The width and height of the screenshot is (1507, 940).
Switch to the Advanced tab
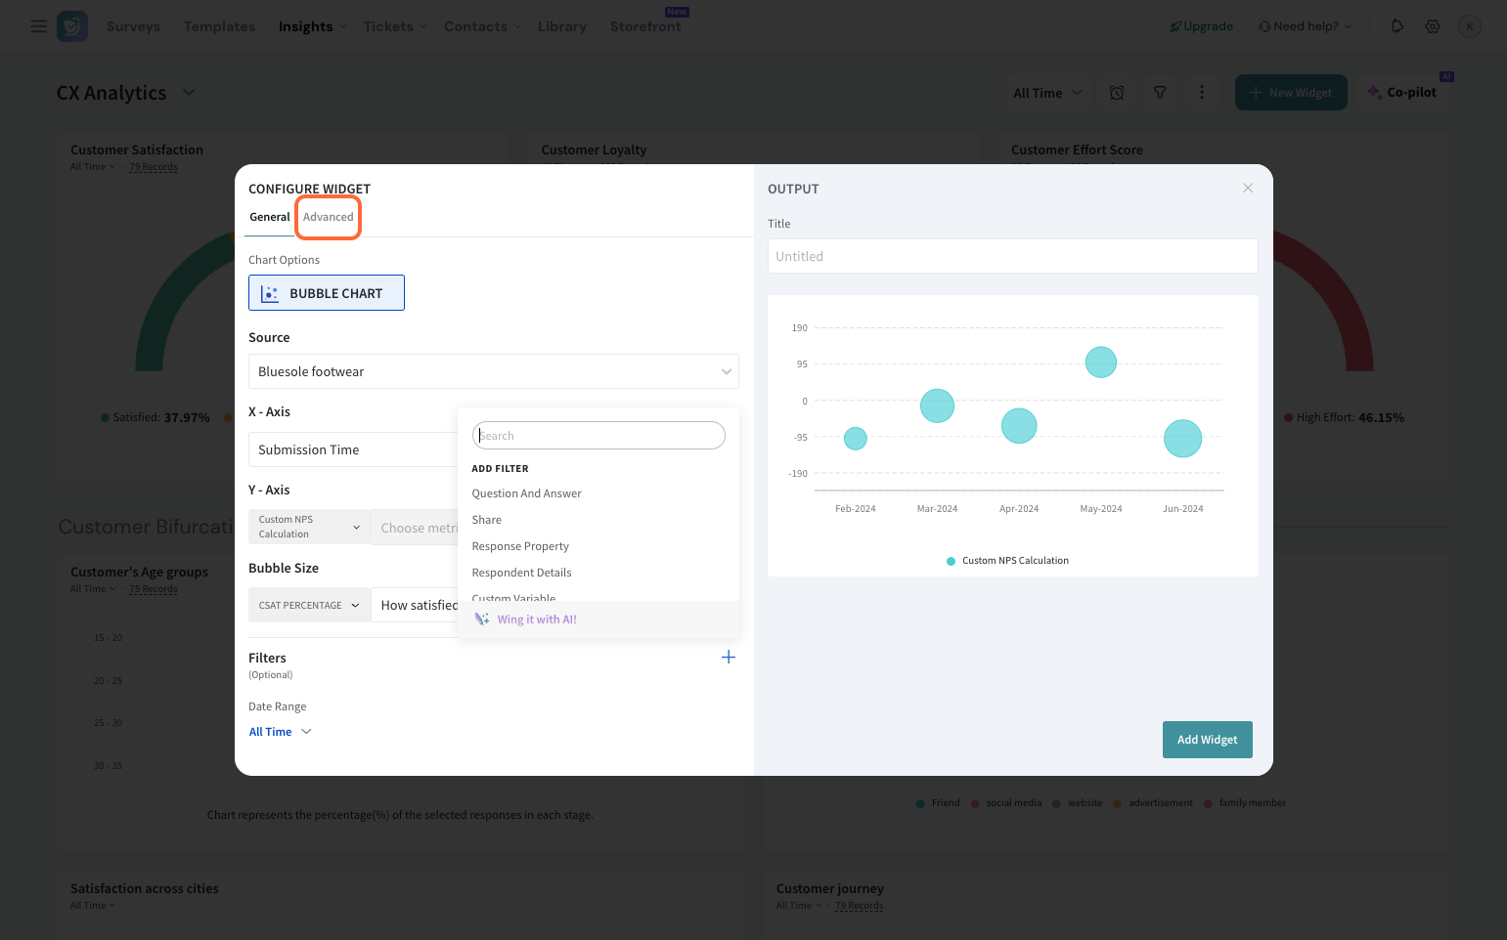tap(329, 217)
